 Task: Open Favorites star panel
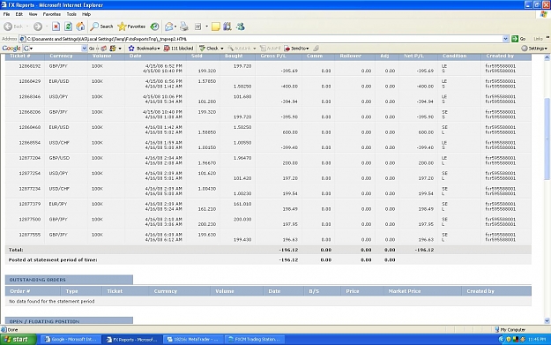131,26
